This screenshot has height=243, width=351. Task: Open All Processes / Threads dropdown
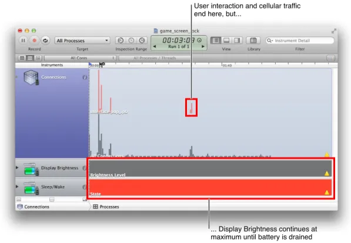pyautogui.click(x=155, y=58)
